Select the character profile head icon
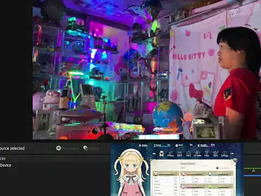Viewport: 261px width, 196px height. pos(161,154)
